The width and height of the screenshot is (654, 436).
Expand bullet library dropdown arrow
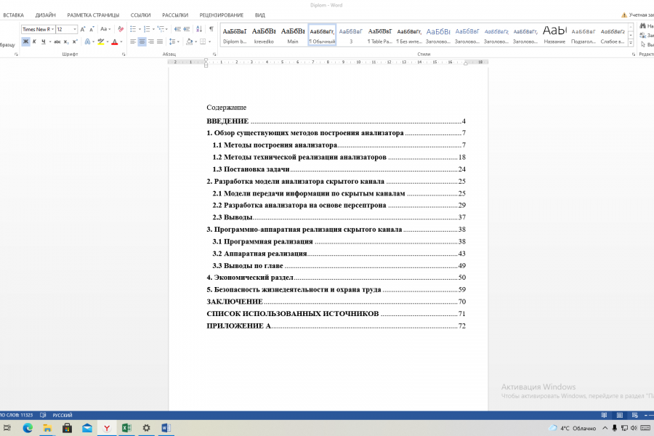140,29
